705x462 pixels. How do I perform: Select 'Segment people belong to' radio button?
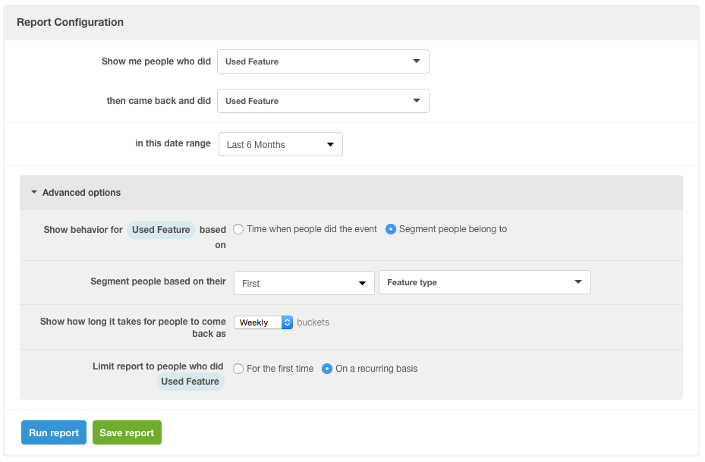391,229
